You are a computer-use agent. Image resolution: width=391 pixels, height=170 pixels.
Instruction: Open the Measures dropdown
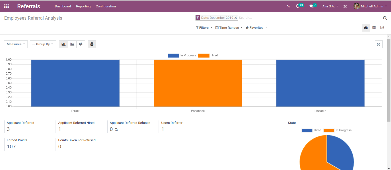(16, 44)
